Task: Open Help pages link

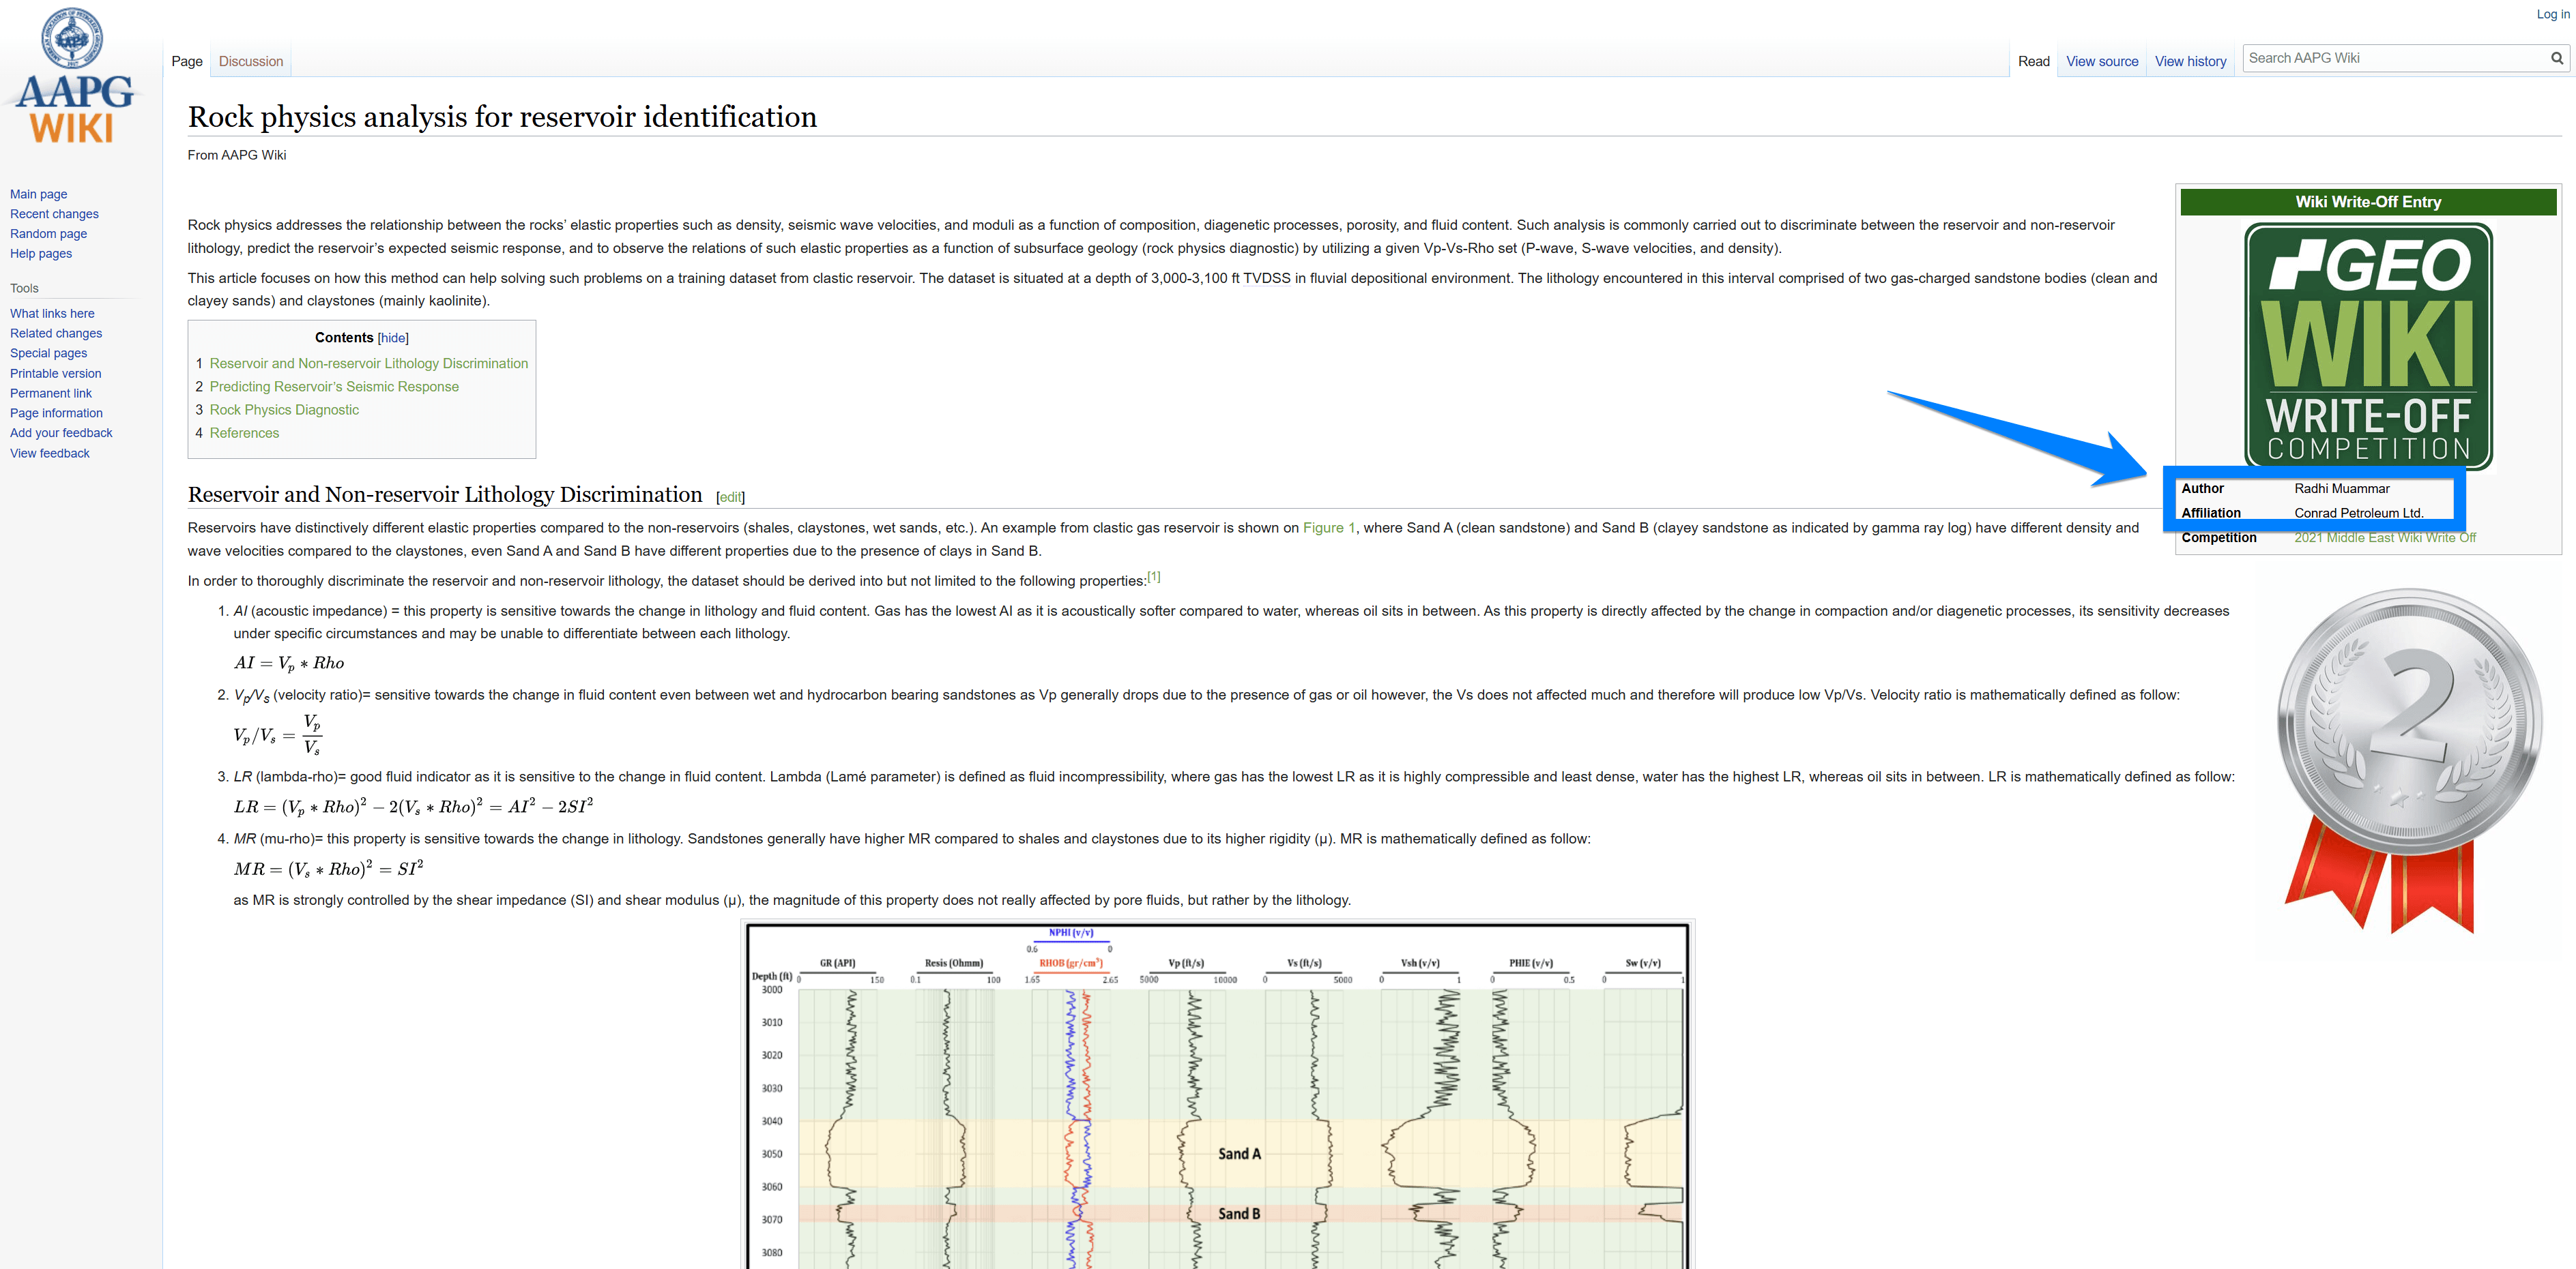Action: 41,254
